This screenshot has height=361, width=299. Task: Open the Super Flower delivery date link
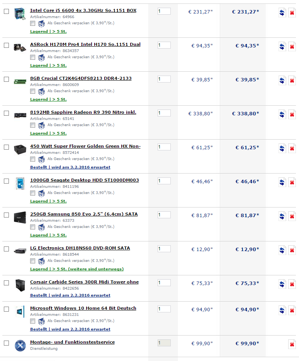coord(70,167)
